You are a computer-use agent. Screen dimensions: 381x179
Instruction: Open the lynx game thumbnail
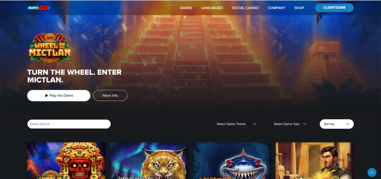(149, 160)
